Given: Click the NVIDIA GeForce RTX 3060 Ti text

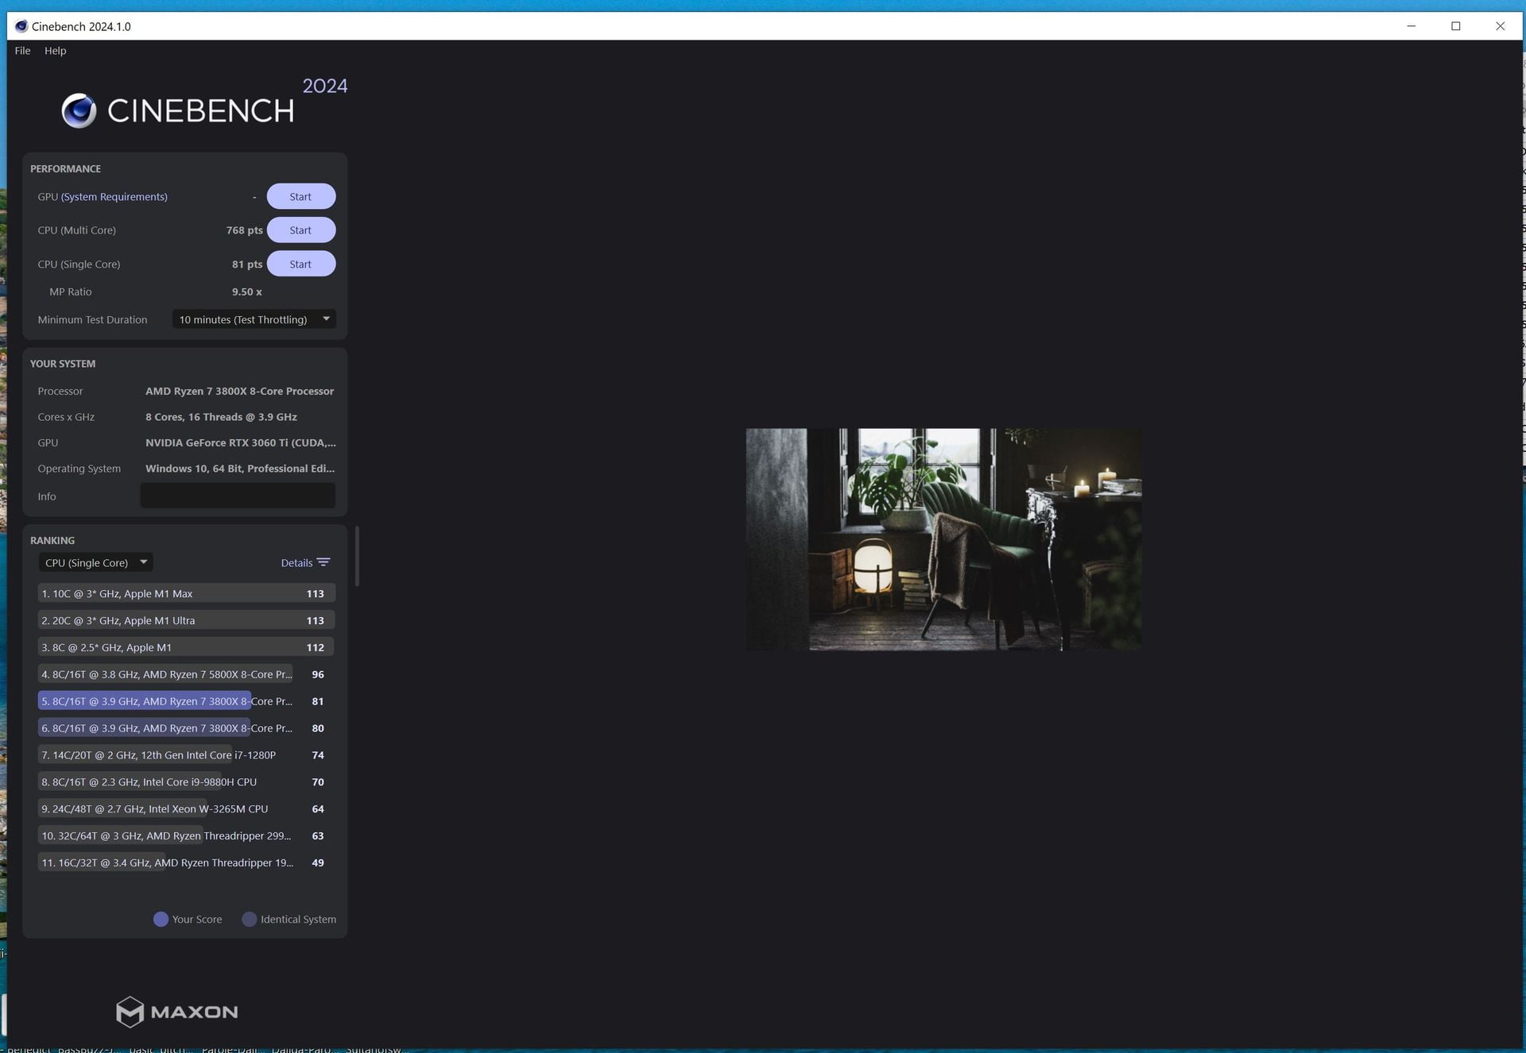Looking at the screenshot, I should [x=240, y=443].
